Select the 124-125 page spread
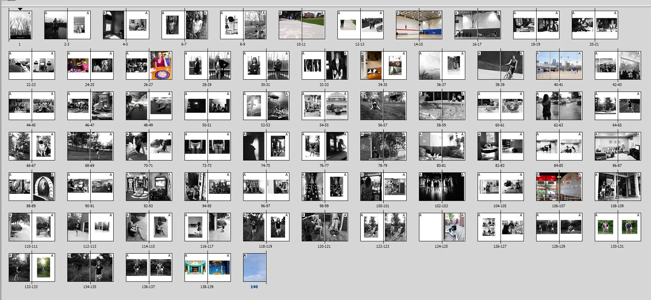This screenshot has height=300, width=651. tap(442, 227)
